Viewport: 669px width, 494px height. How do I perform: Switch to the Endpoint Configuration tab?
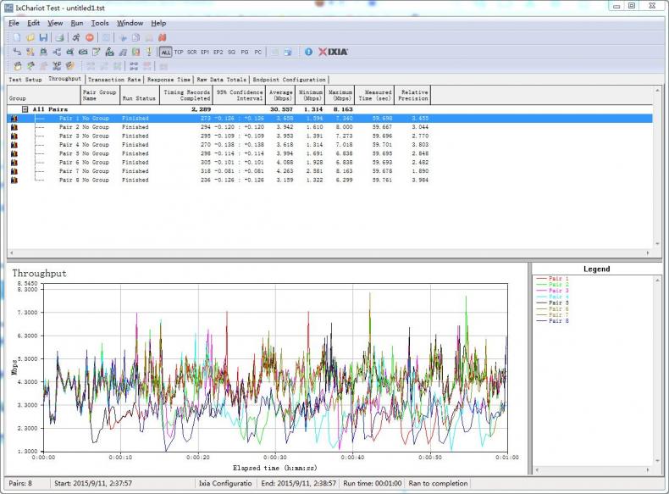(x=289, y=80)
